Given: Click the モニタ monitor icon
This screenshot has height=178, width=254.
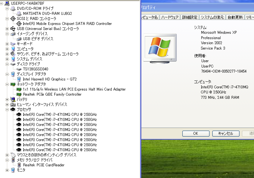Looking at the screenshot, I should (x=13, y=170).
